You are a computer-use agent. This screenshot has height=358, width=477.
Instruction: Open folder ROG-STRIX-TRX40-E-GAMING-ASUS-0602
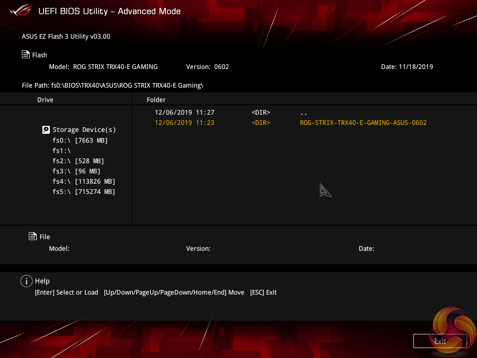[363, 123]
